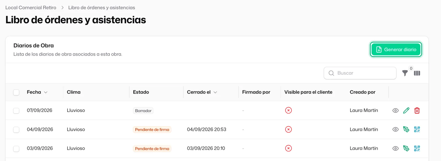
Task: View the 07/09/2026 diary via eye icon
Action: tap(396, 111)
